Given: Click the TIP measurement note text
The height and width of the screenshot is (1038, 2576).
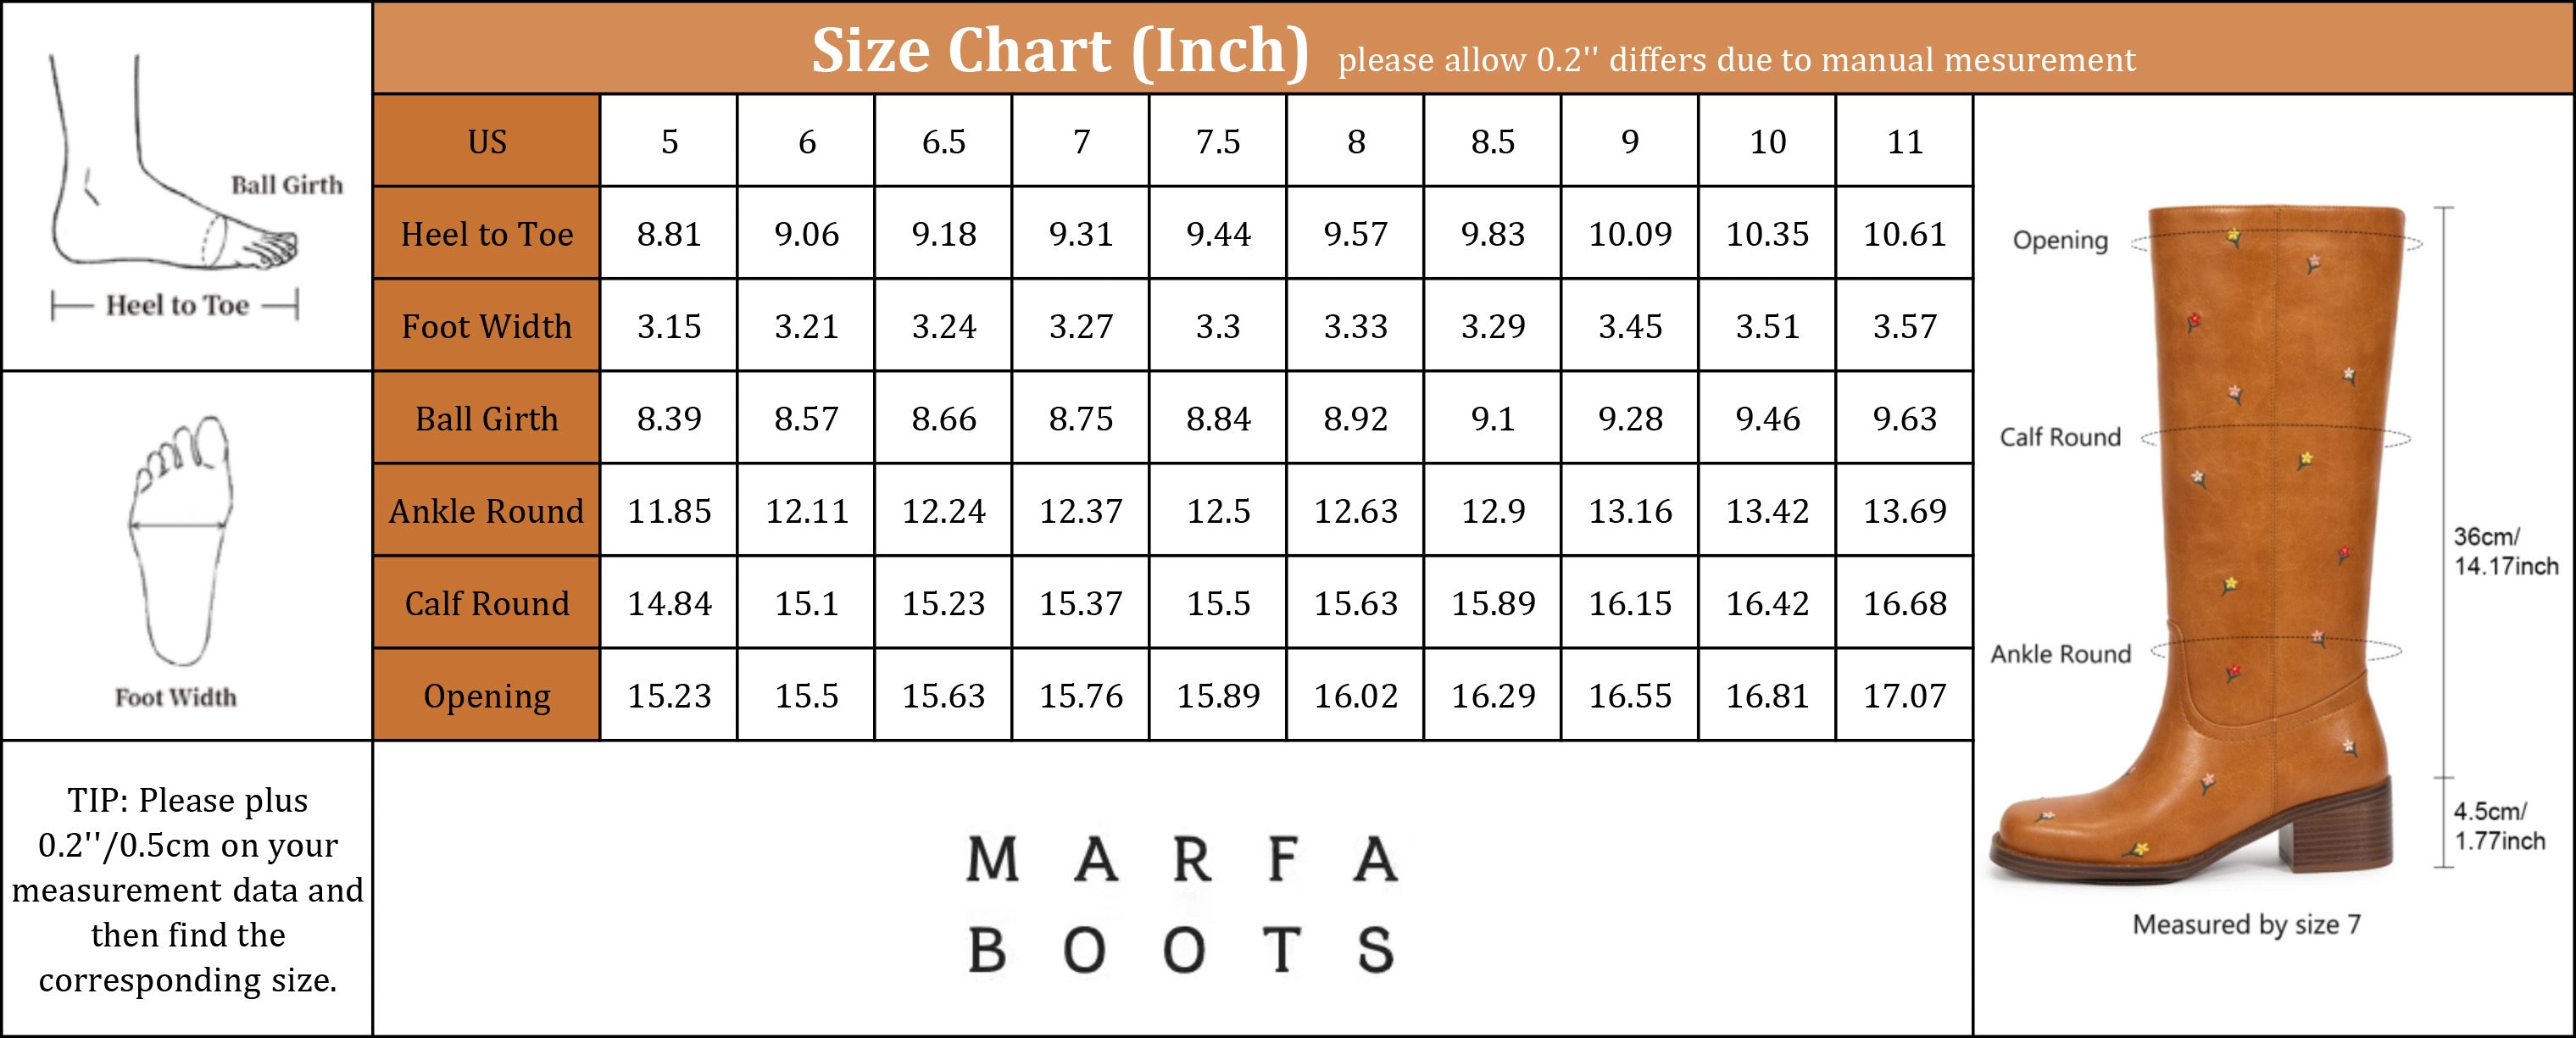Looking at the screenshot, I should click(187, 889).
